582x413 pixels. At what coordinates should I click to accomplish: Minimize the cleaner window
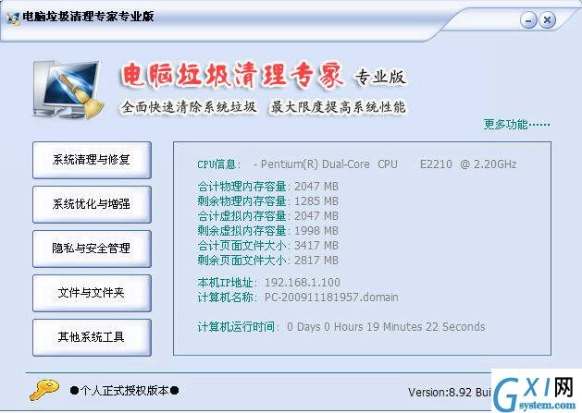(x=528, y=20)
